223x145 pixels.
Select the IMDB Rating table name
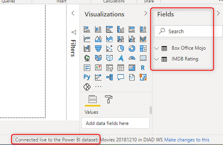tap(185, 59)
